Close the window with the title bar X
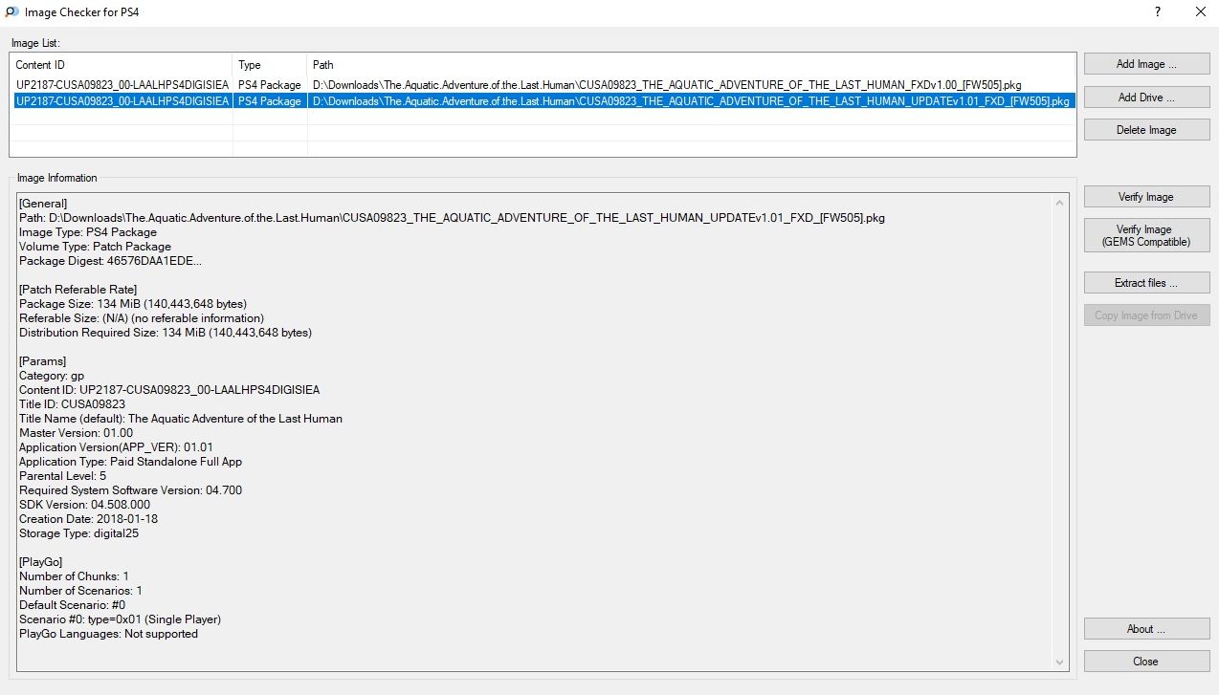This screenshot has height=695, width=1219. coord(1201,12)
